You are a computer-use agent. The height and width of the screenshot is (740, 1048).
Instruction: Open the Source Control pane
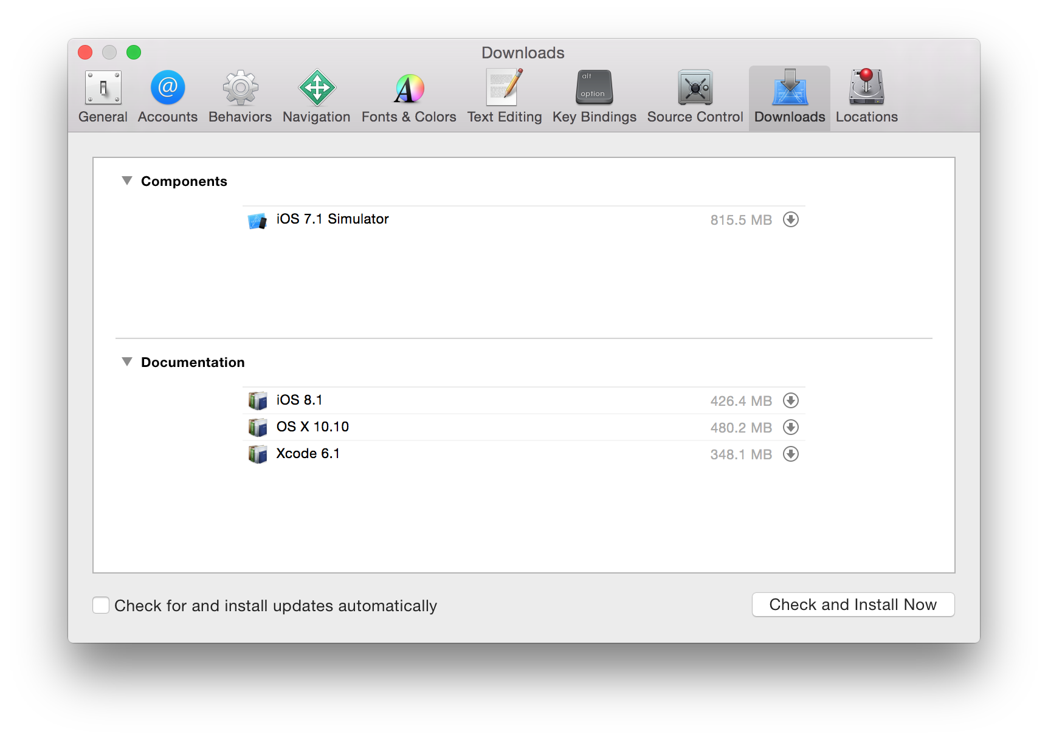(695, 97)
